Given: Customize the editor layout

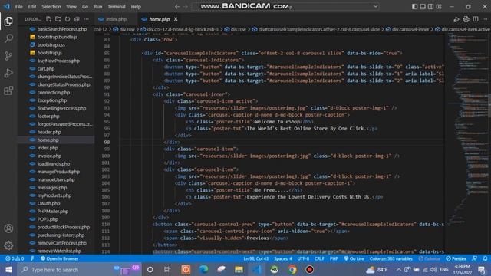Looking at the screenshot, I should 439,7.
